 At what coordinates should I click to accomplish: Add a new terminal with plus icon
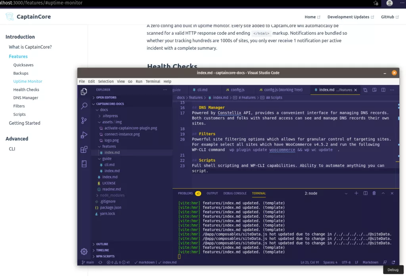click(356, 193)
